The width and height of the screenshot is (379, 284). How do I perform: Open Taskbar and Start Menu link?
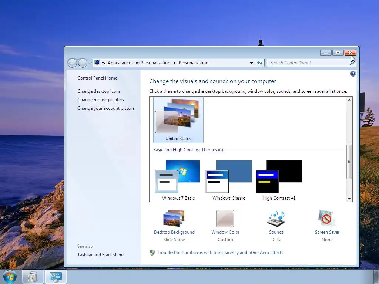point(101,255)
